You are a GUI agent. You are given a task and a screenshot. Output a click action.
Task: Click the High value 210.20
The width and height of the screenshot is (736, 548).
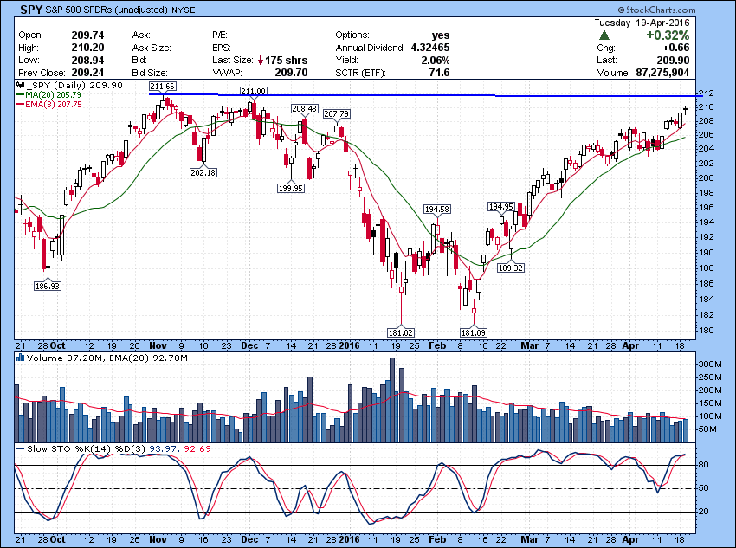pyautogui.click(x=87, y=48)
